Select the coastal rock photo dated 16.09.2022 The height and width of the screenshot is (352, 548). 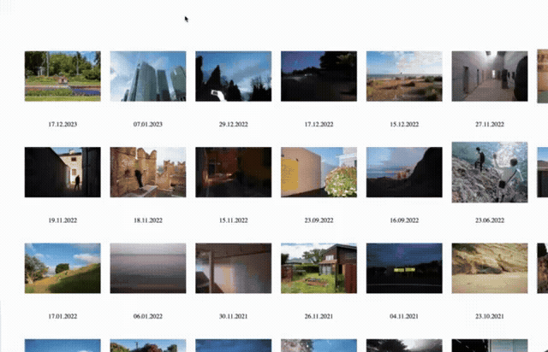404,172
